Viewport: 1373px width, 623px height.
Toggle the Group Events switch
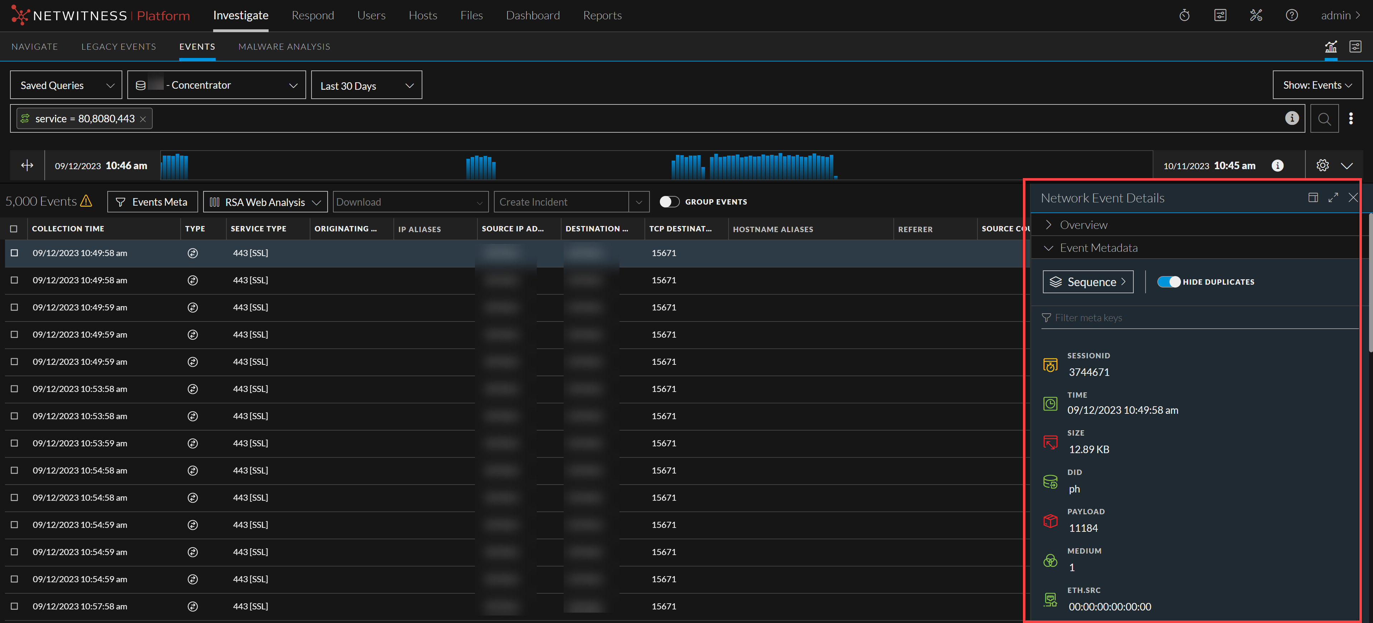click(670, 202)
